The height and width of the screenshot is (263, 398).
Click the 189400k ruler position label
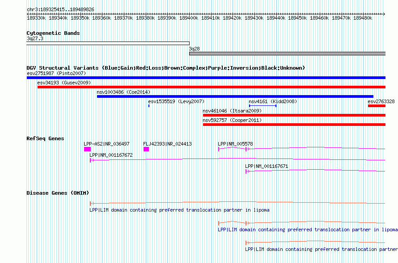click(x=189, y=18)
